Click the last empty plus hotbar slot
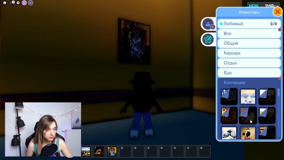Image resolution: width=284 pixels, height=160 pixels. tap(205, 152)
